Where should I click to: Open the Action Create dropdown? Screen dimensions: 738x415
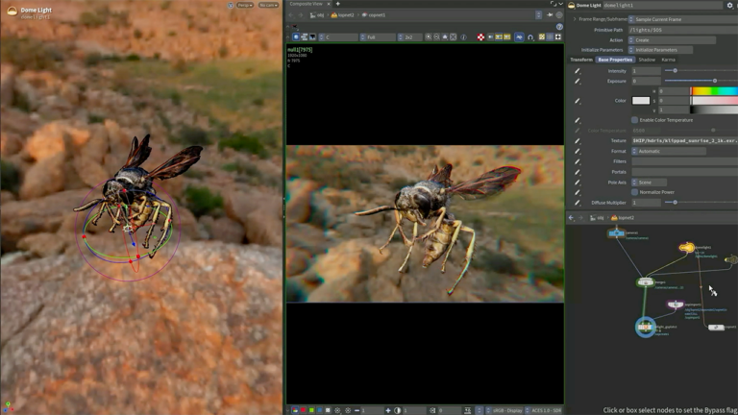tap(672, 40)
